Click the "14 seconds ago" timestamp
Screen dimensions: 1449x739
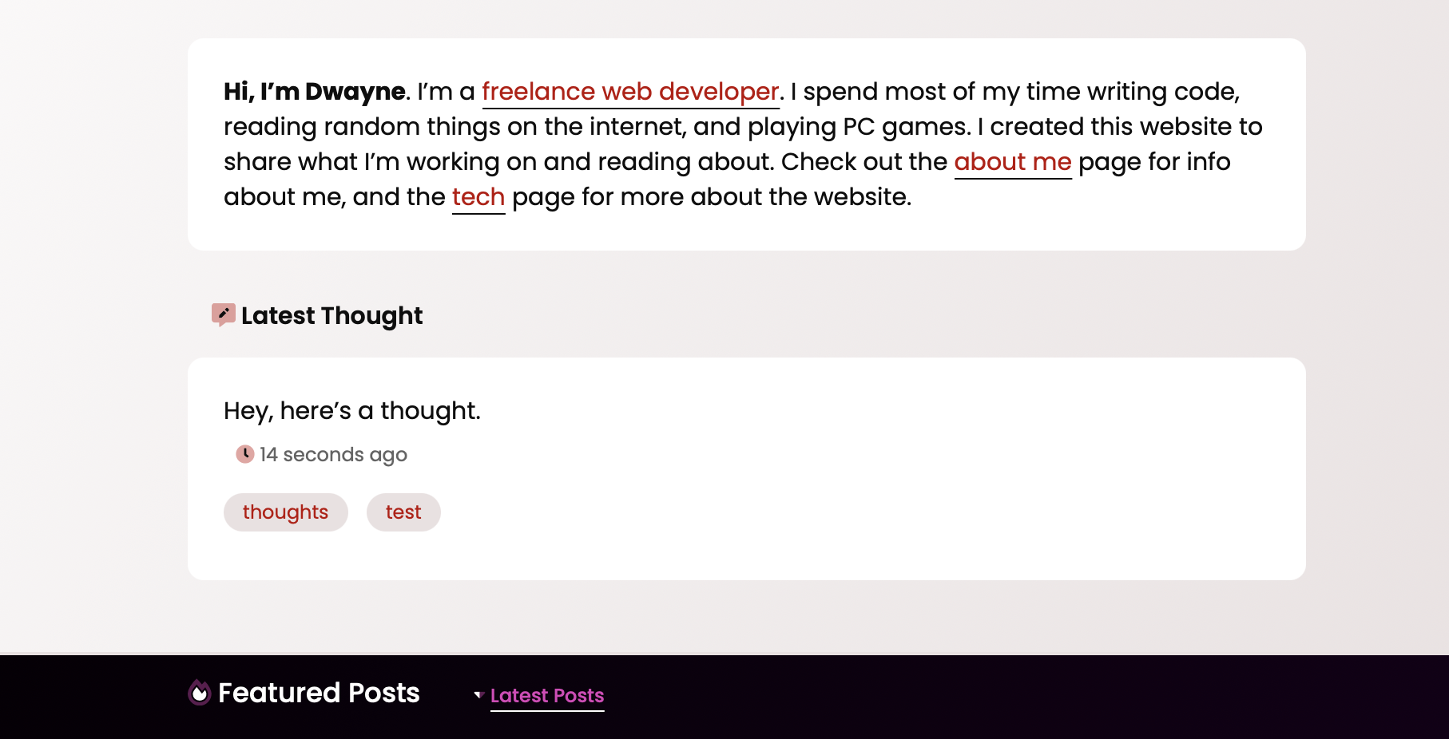pyautogui.click(x=333, y=455)
